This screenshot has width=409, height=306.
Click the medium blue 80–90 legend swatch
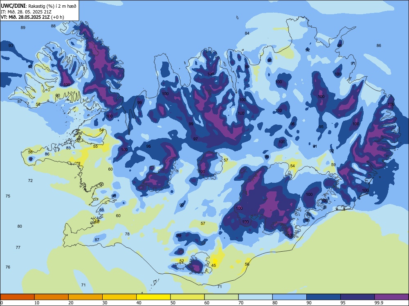click(290, 297)
